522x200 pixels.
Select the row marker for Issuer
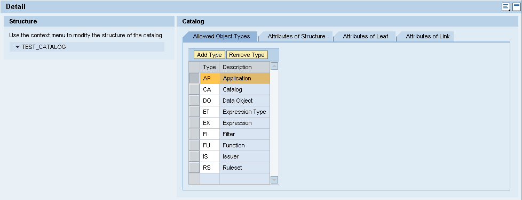(194, 156)
